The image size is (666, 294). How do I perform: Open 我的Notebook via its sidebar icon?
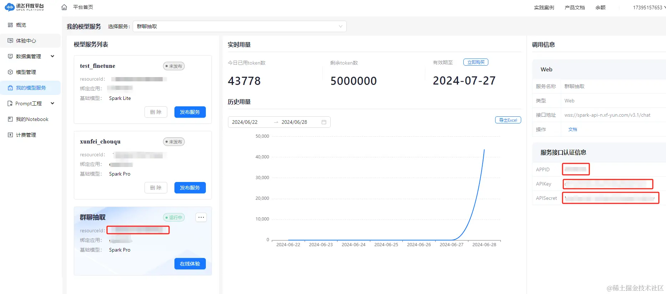coord(10,119)
